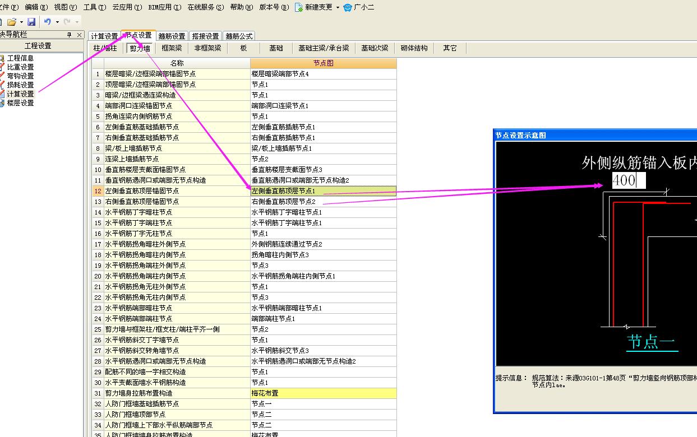The width and height of the screenshot is (697, 437).
Task: Select 损耗设置 in navigation list
Action: click(x=20, y=85)
